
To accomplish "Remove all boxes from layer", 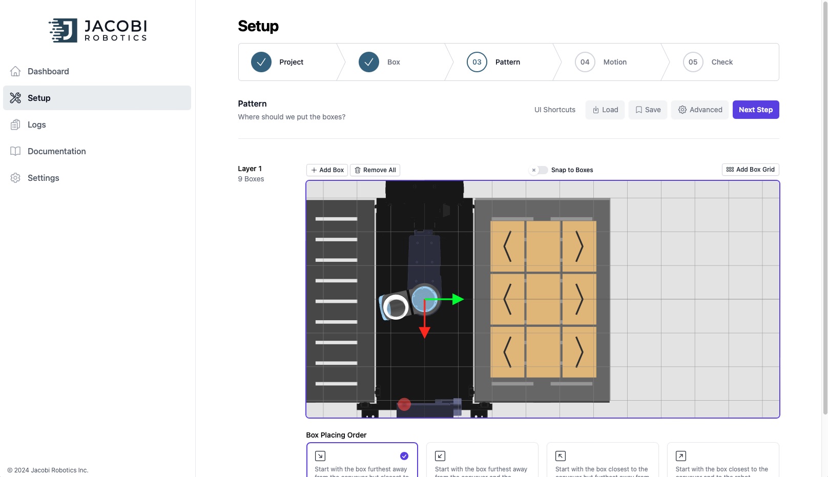I will coord(375,170).
